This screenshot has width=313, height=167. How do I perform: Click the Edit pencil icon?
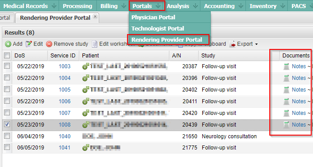click(29, 44)
